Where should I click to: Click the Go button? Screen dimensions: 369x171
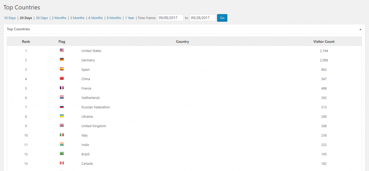tap(222, 18)
